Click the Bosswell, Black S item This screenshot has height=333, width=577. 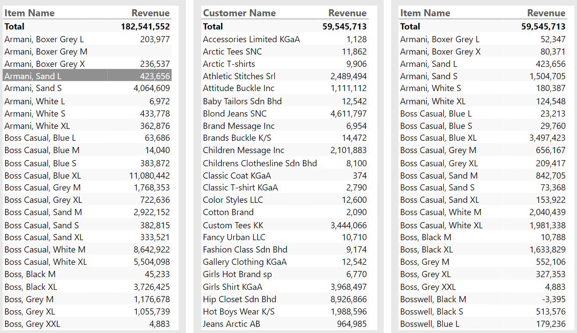pyautogui.click(x=432, y=311)
